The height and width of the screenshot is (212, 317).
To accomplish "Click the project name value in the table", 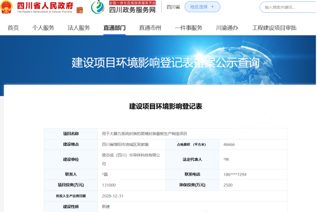I will tap(144, 134).
